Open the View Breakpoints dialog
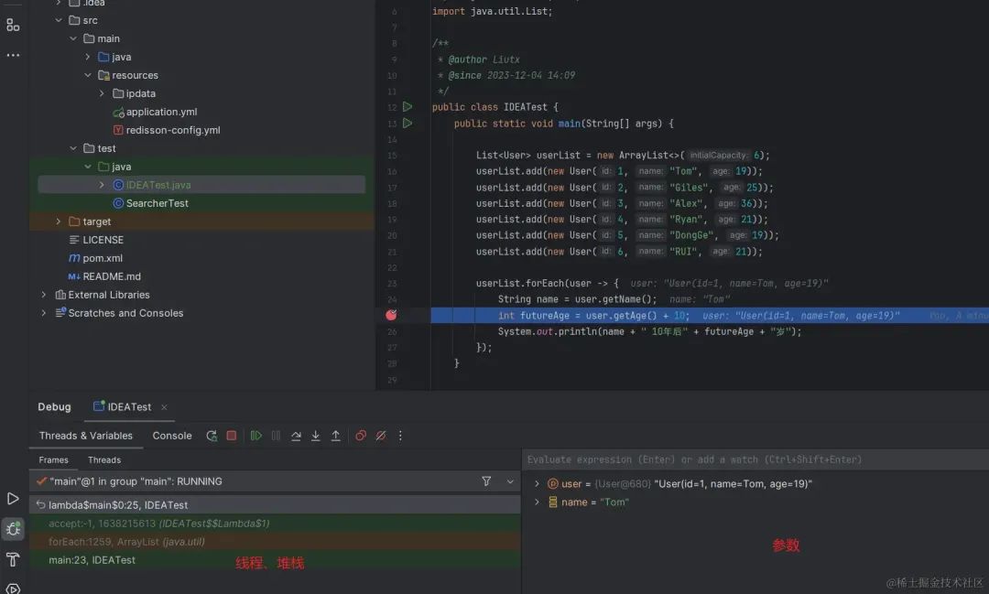This screenshot has width=989, height=594. click(361, 436)
